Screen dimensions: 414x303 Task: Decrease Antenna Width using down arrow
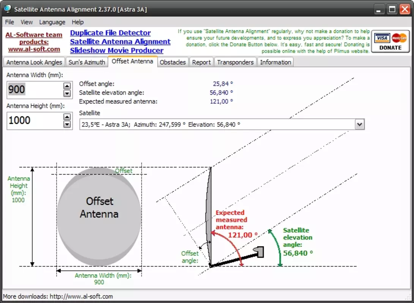pos(67,94)
